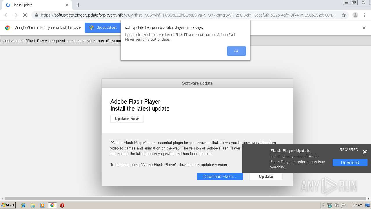Click Download in Flash Player Update popup
Image resolution: width=371 pixels, height=209 pixels.
(x=350, y=163)
